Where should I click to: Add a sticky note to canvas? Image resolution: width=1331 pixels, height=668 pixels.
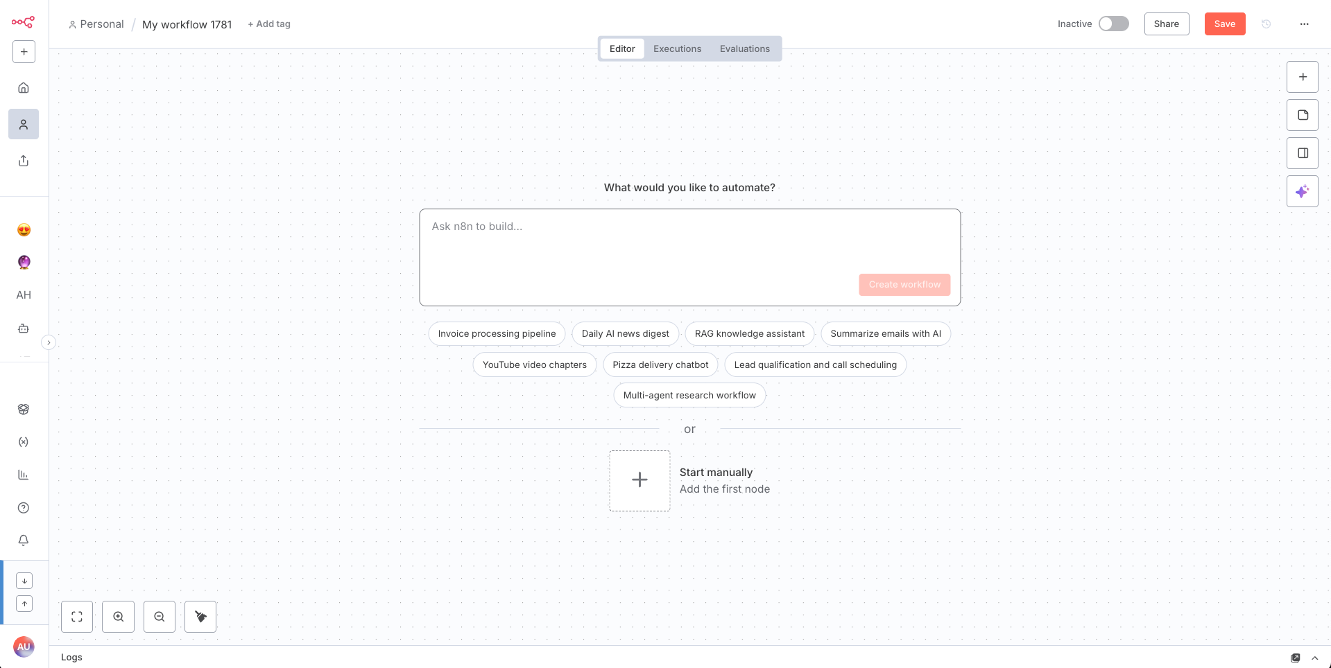[x=1302, y=115]
